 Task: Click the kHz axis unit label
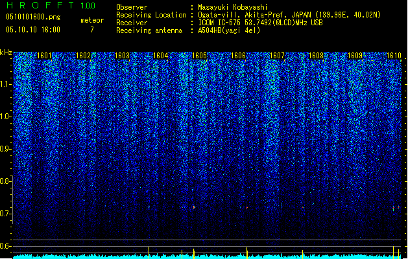click(x=6, y=52)
